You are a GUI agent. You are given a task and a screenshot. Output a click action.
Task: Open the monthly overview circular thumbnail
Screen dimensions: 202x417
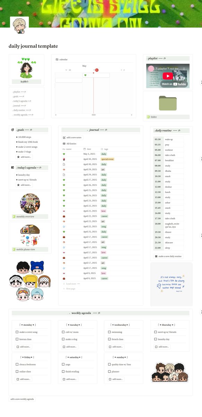[x=30, y=203]
